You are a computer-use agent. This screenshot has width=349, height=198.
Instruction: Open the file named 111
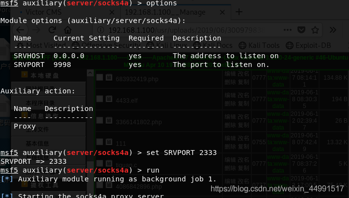(121, 144)
